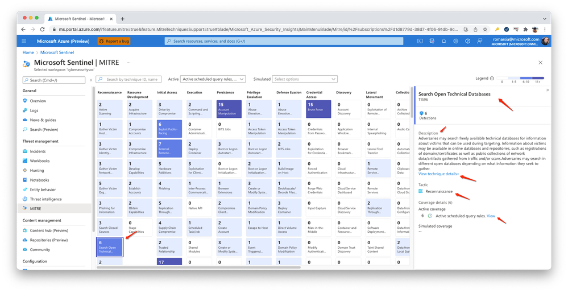Click the 1-5 legend color swatch
Viewport: 568px width, 292px height.
pyautogui.click(x=514, y=78)
